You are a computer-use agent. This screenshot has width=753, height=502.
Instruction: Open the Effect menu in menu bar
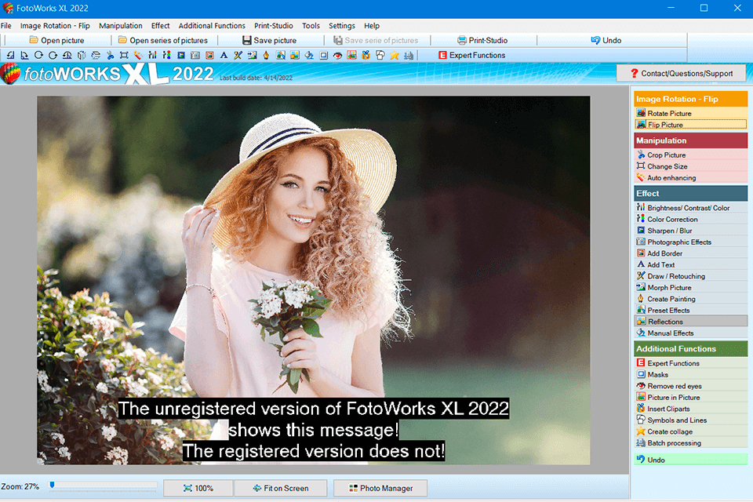point(160,26)
